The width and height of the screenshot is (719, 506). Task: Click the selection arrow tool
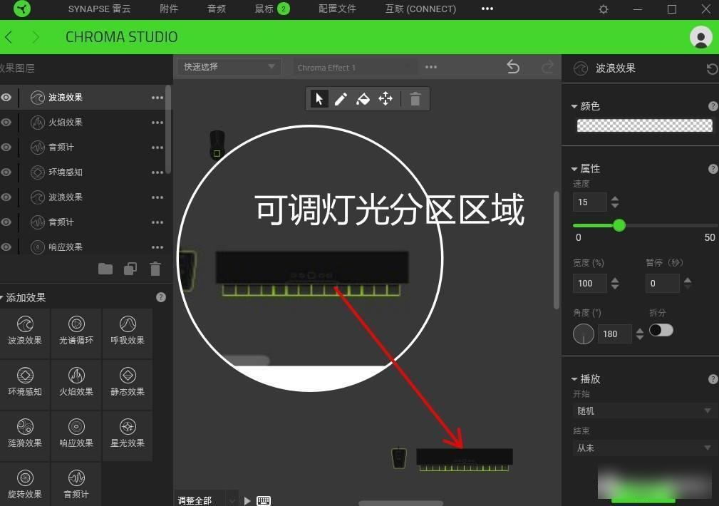pyautogui.click(x=319, y=99)
